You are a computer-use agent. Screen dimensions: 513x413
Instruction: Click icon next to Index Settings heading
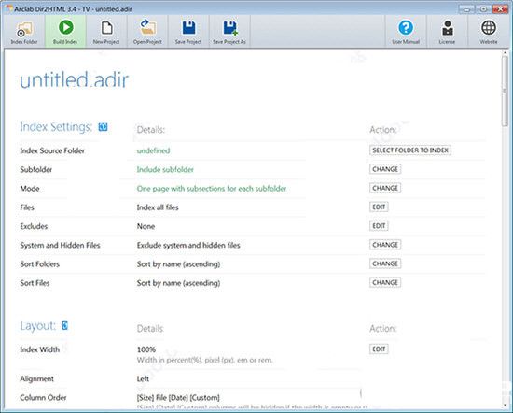[x=103, y=127]
